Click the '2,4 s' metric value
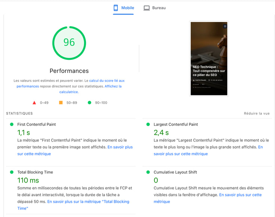 pyautogui.click(x=161, y=133)
